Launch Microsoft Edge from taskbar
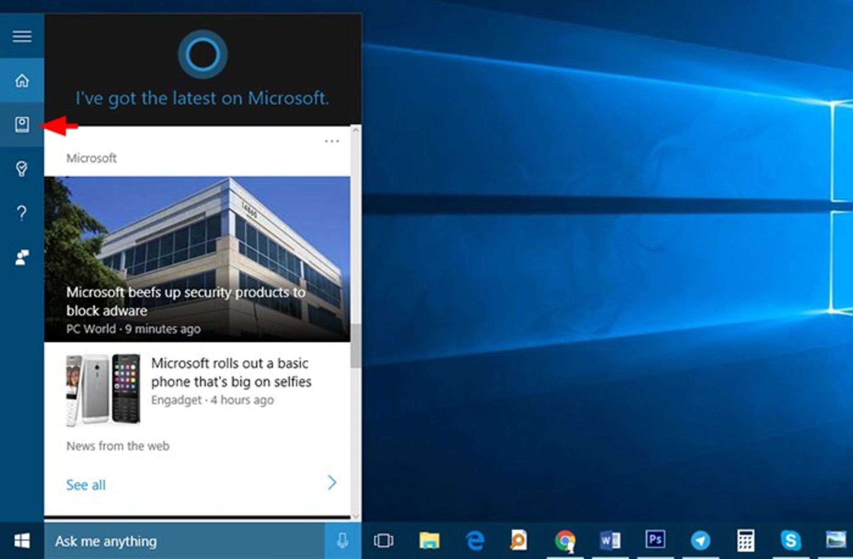Viewport: 853px width, 559px height. 475,540
